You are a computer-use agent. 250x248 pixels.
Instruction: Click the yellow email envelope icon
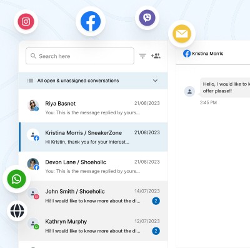pos(182,34)
